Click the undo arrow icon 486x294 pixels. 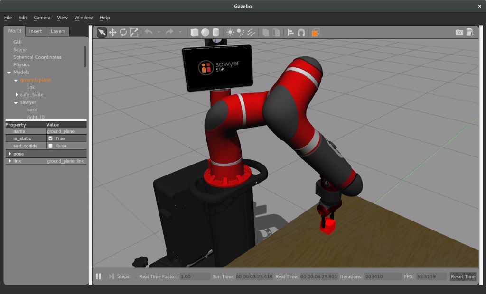149,32
